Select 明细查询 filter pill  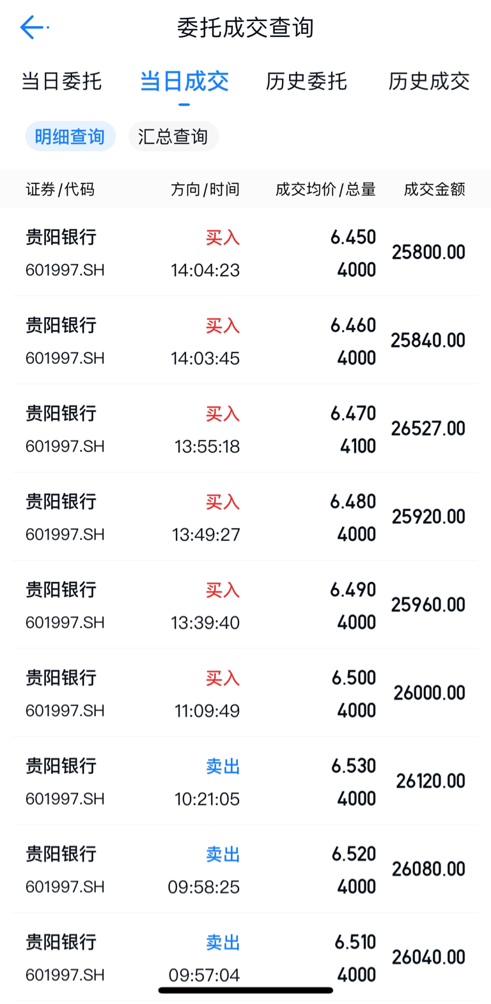70,136
